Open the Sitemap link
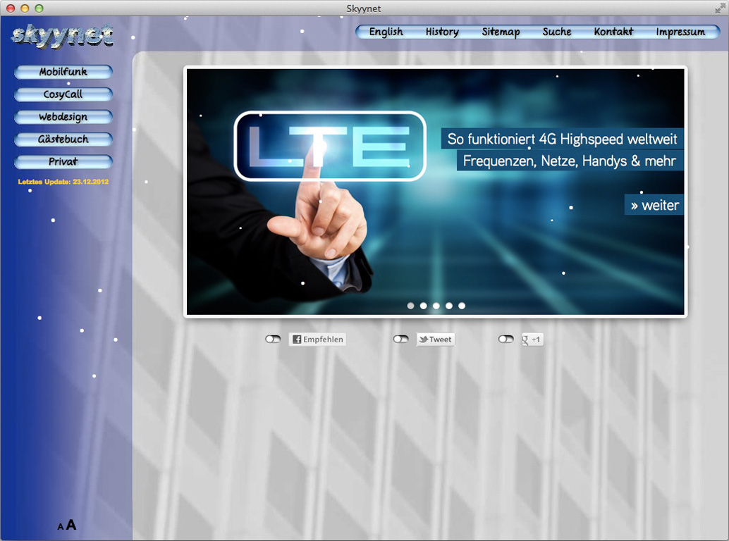729x541 pixels. (x=501, y=32)
